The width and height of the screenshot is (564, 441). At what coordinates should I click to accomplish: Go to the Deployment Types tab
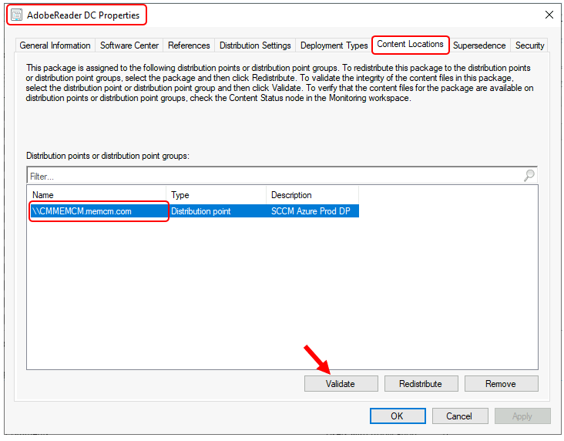[334, 45]
